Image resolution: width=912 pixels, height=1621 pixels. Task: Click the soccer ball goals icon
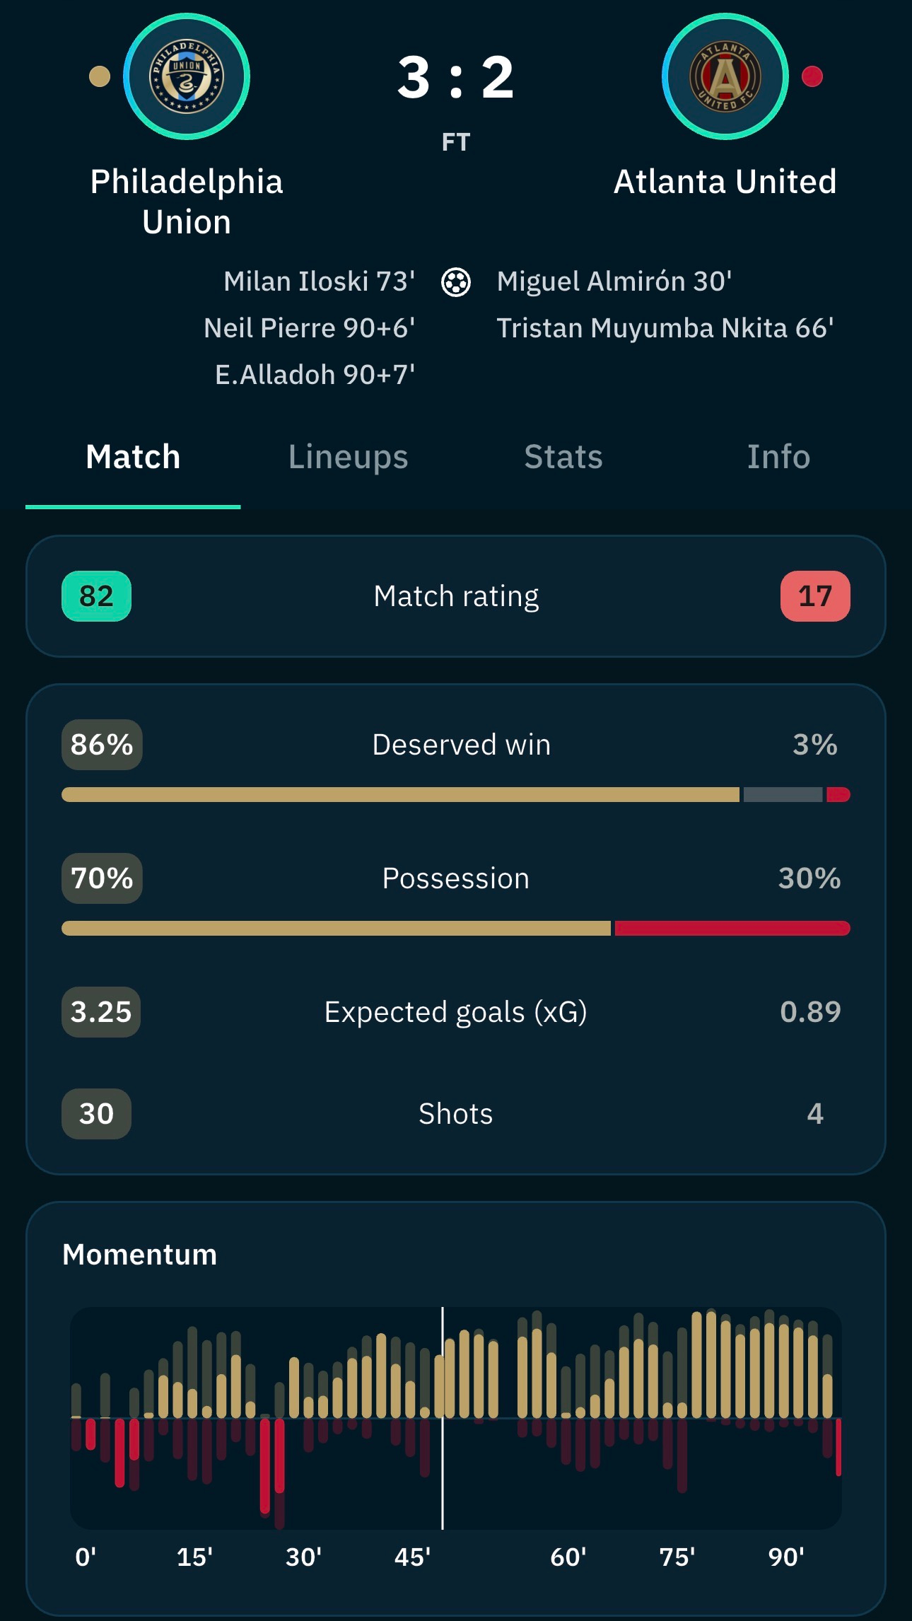click(x=456, y=282)
